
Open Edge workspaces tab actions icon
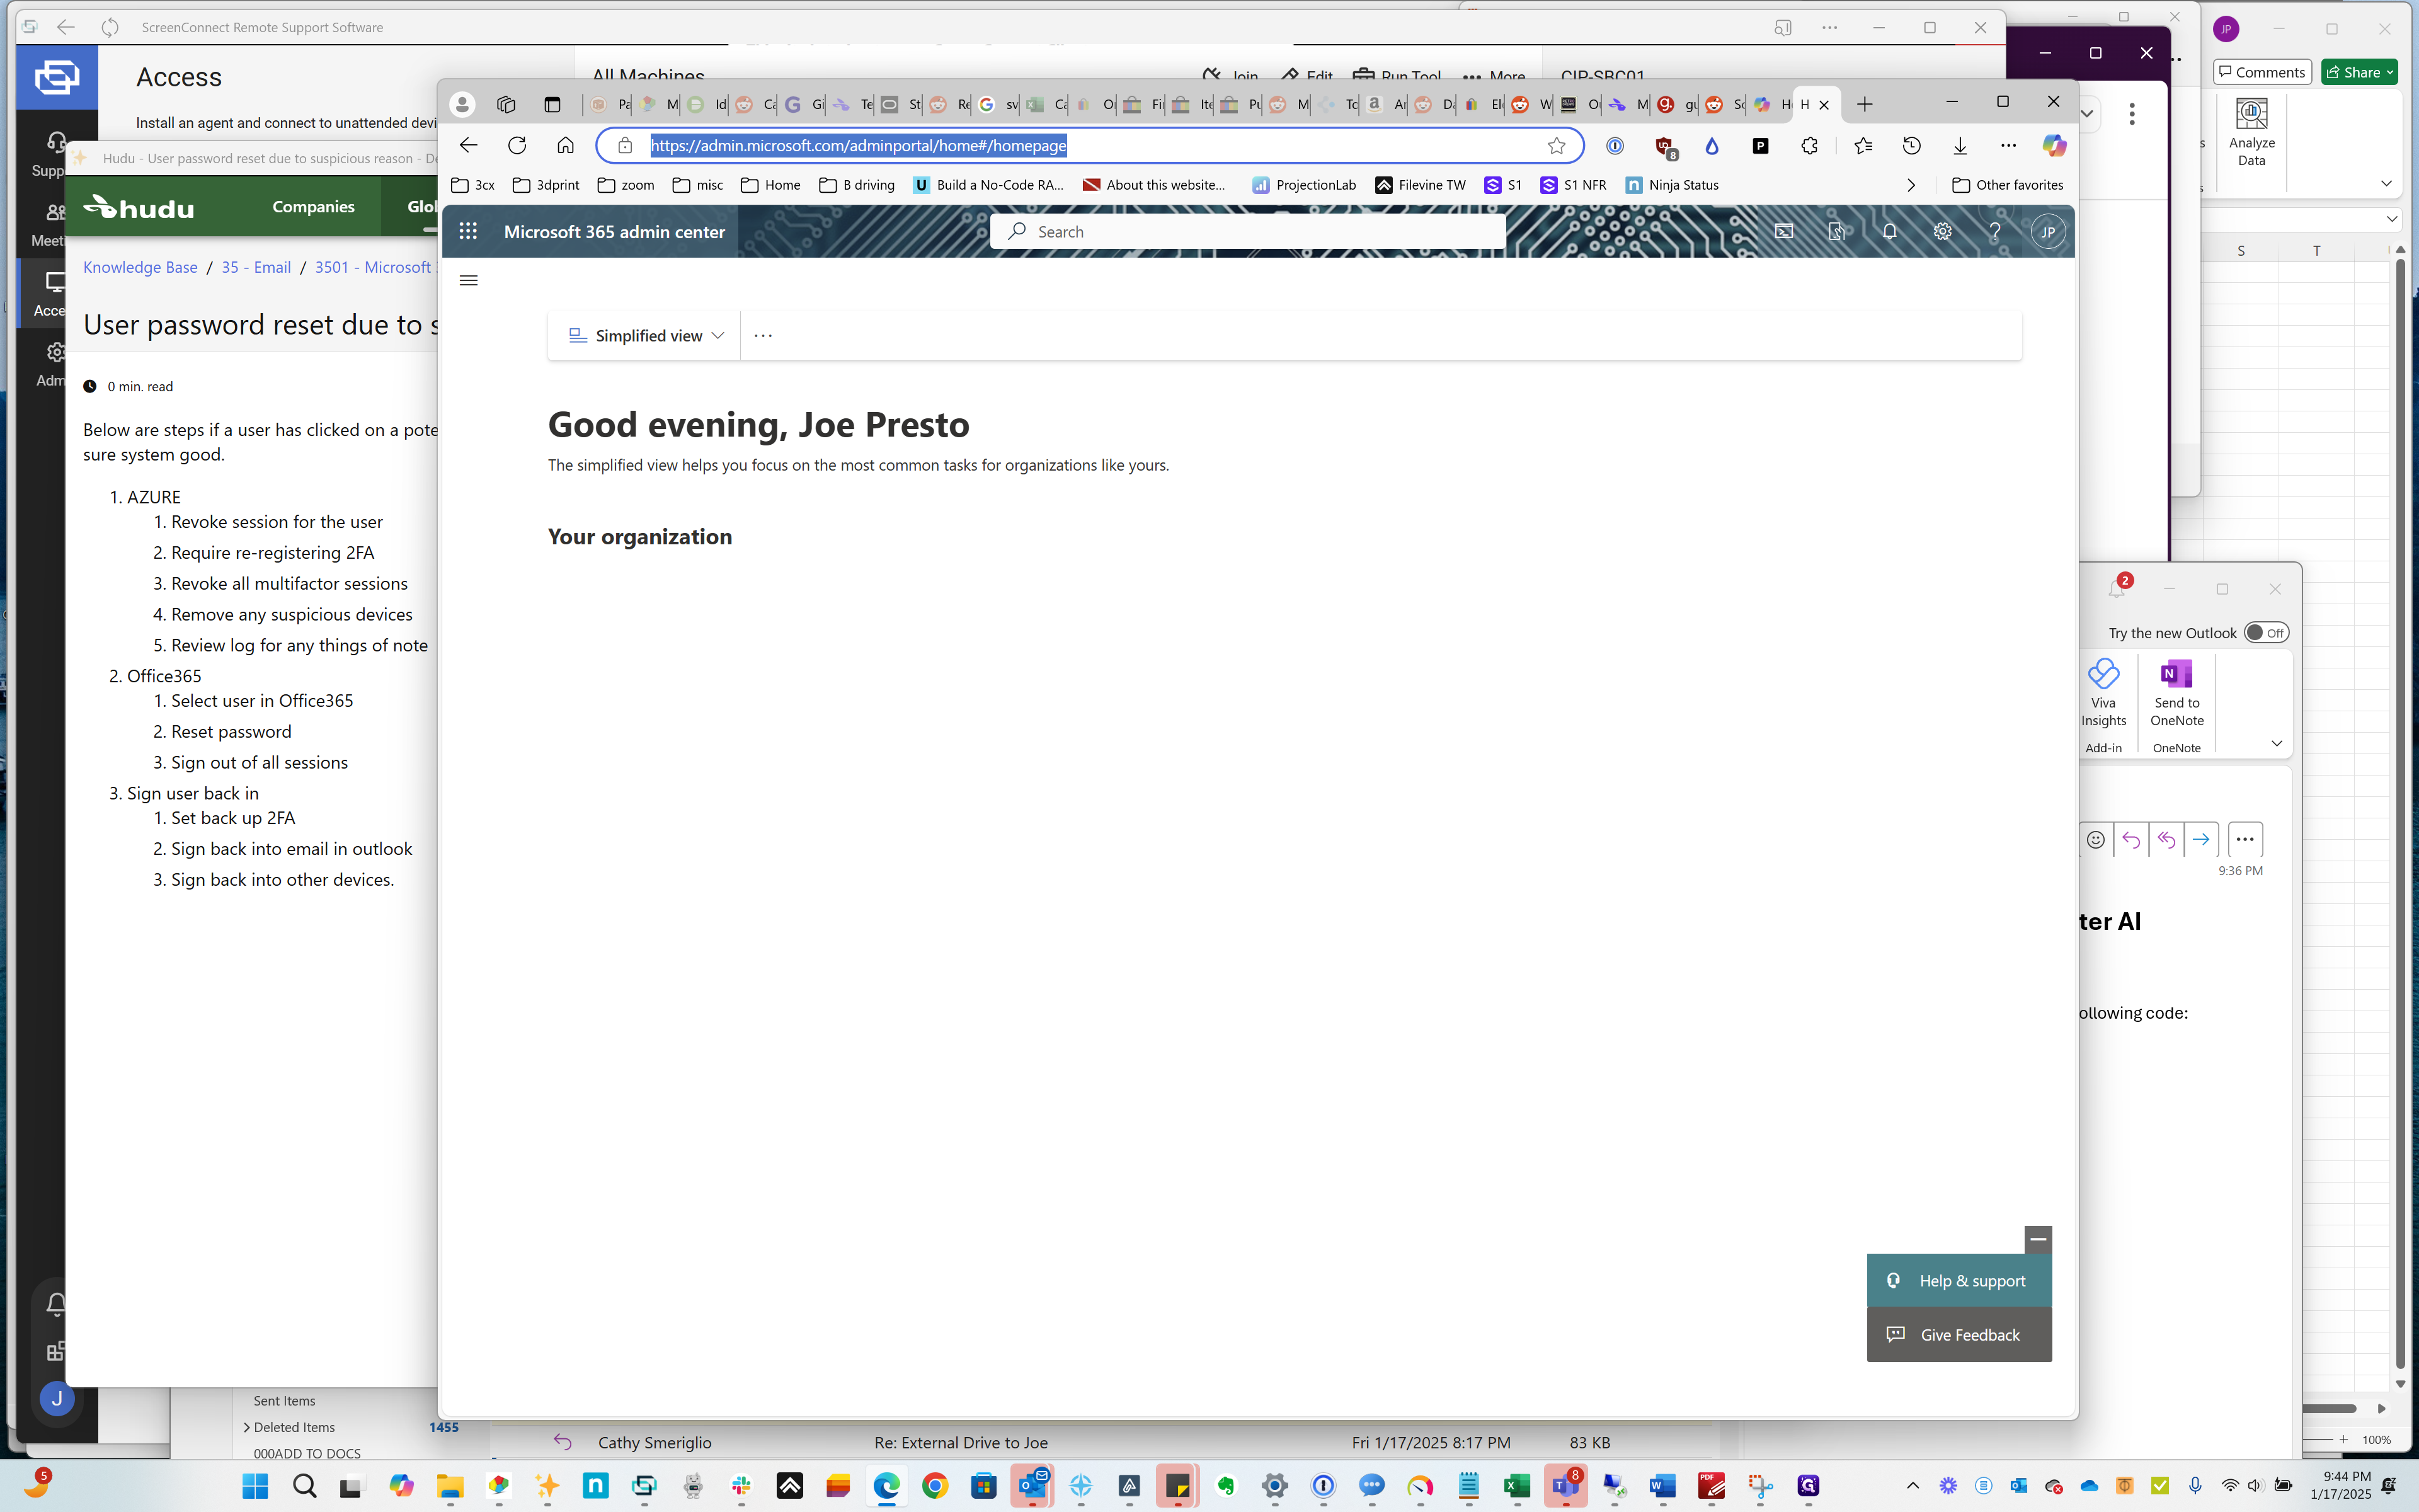(x=506, y=104)
